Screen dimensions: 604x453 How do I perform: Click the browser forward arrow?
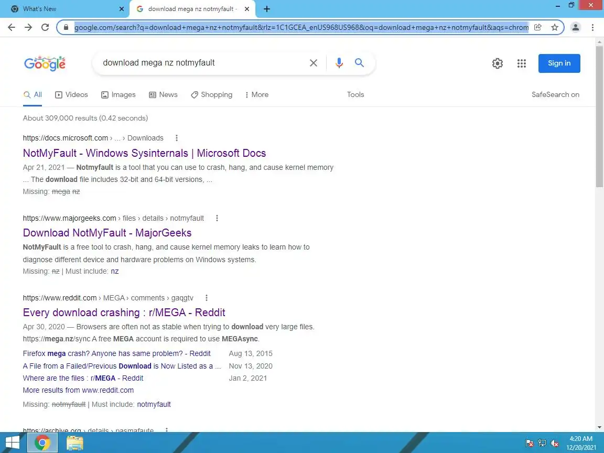(x=28, y=27)
